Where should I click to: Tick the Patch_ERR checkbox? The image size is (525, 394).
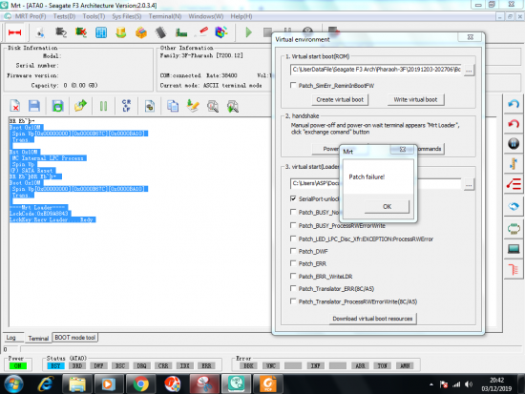[293, 263]
